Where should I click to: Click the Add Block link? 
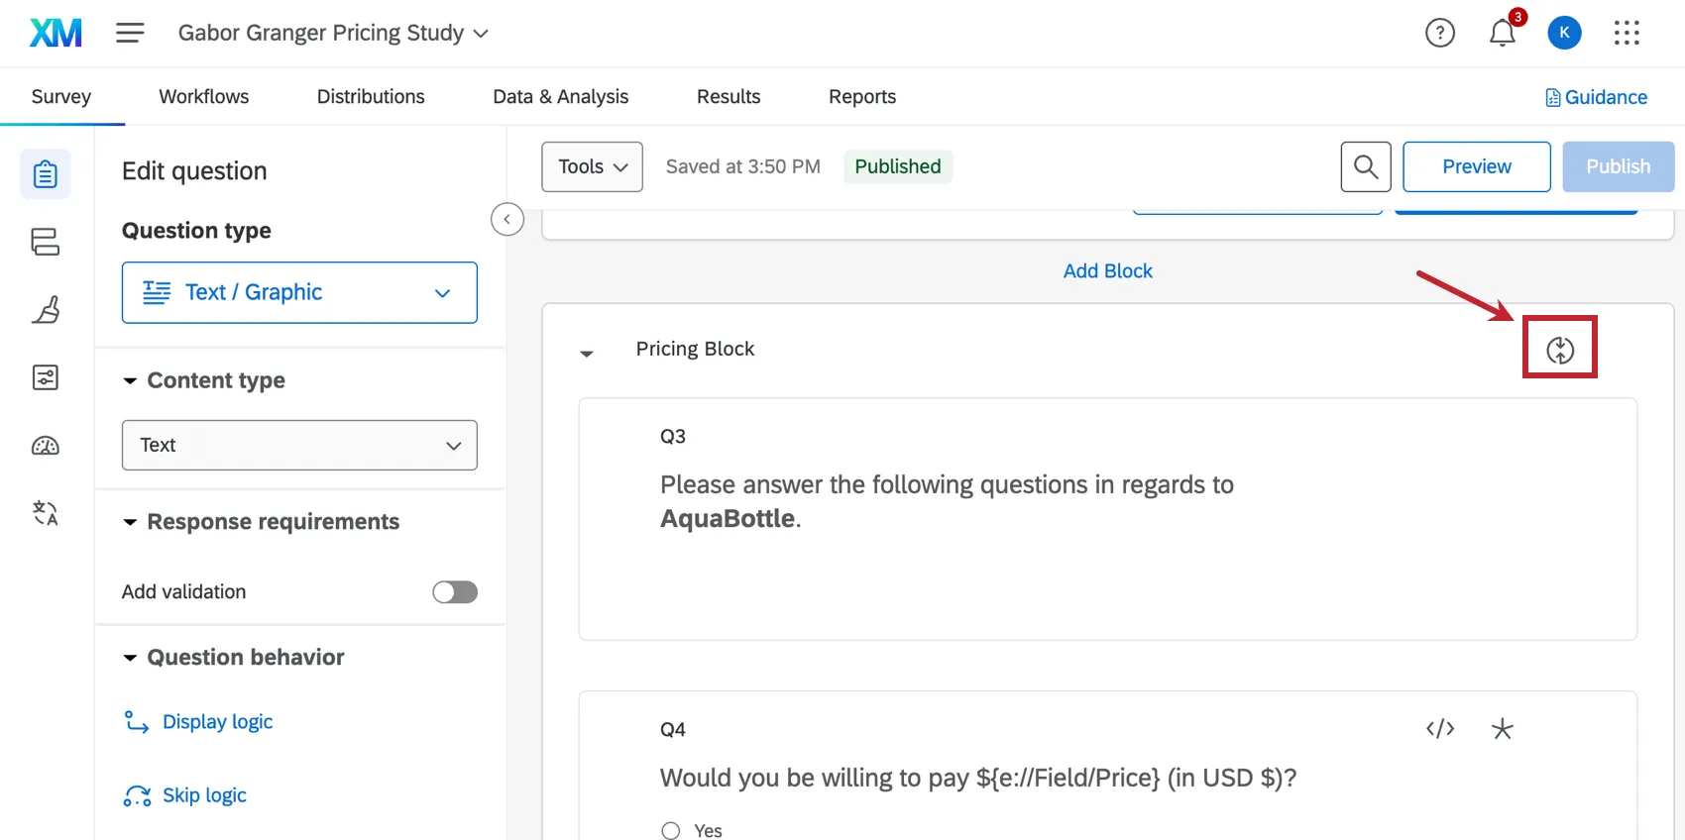tap(1107, 270)
